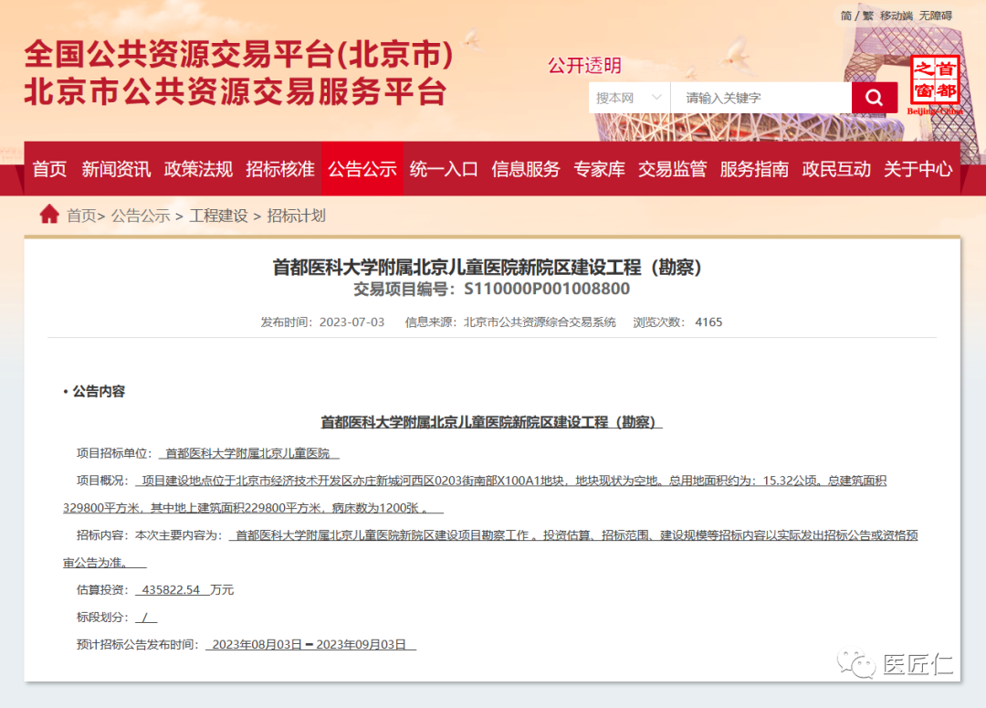Image resolution: width=986 pixels, height=708 pixels.
Task: Click the publish date 2023-07-03
Action: pyautogui.click(x=351, y=322)
